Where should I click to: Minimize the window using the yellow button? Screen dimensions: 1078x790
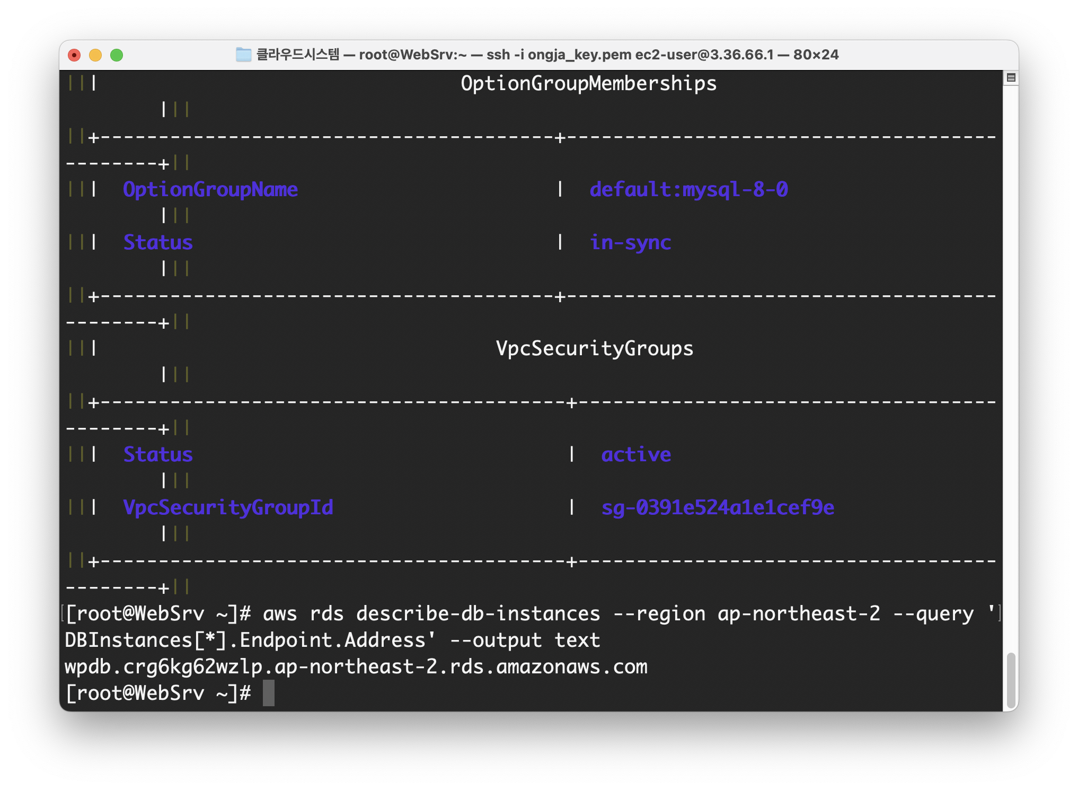pyautogui.click(x=95, y=55)
